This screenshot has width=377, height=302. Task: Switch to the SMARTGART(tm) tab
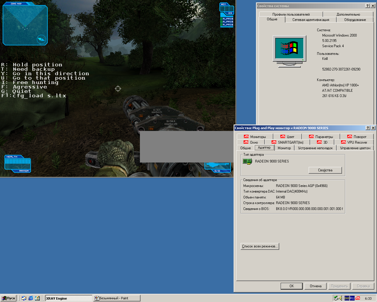coord(287,142)
